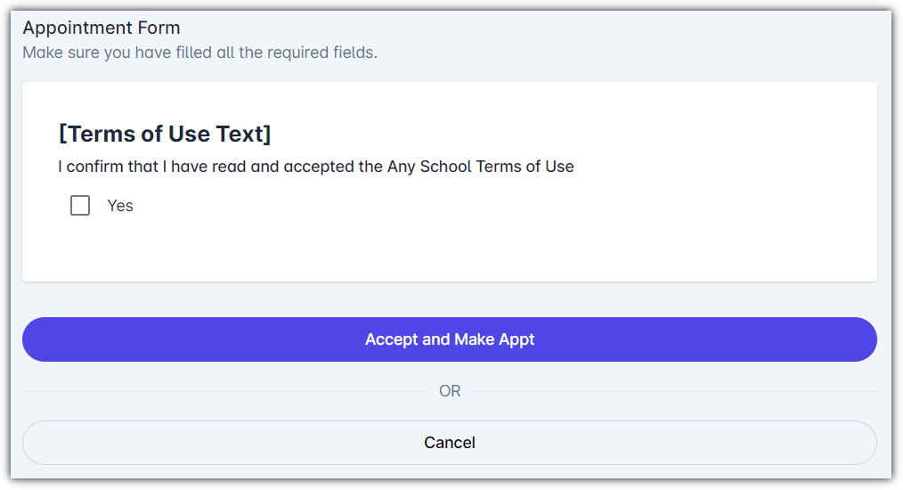
Task: Click the "Yes" checkbox label
Action: click(x=120, y=206)
